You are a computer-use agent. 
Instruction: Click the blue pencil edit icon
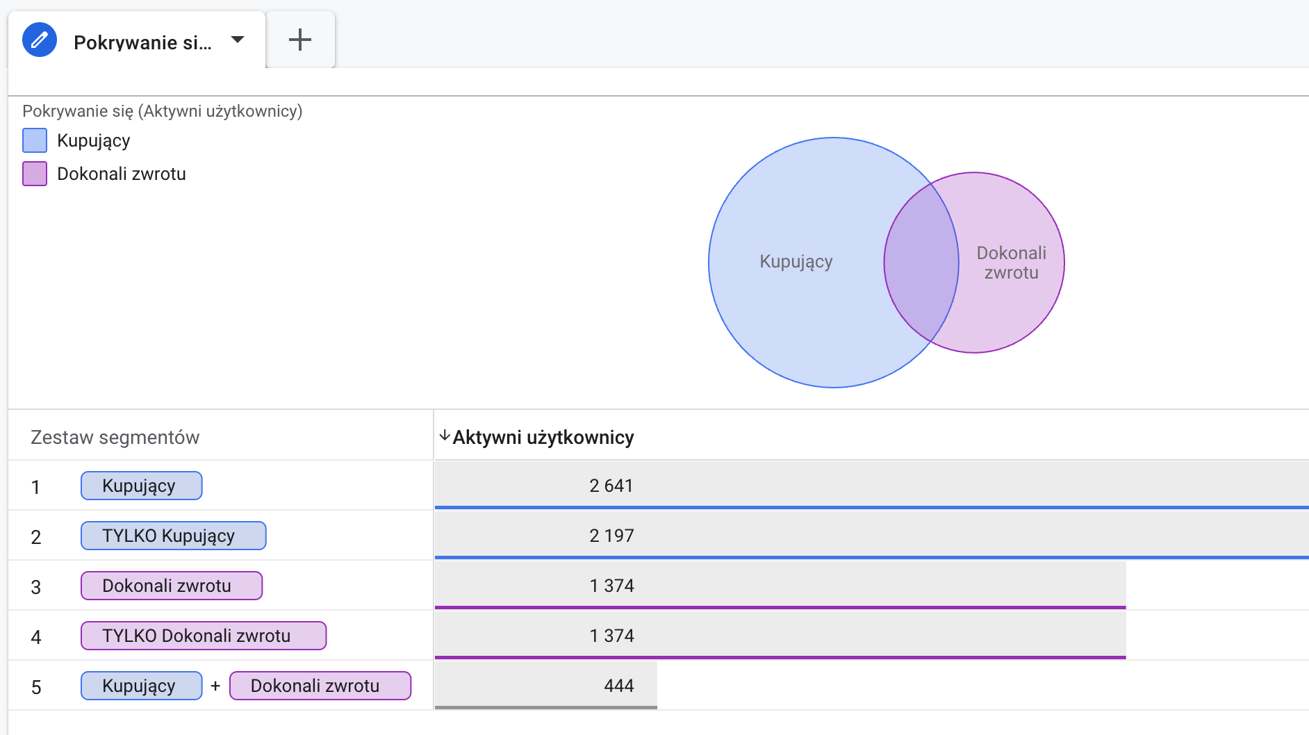coord(40,40)
